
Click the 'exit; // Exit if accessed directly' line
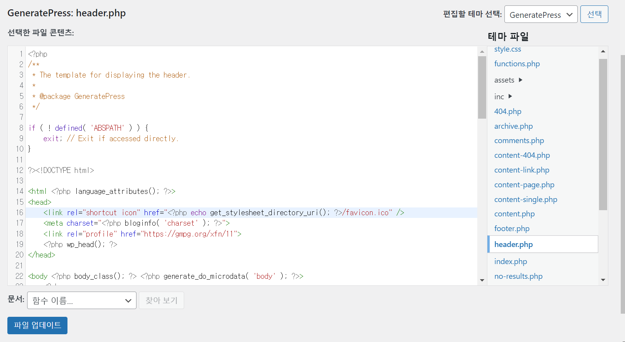[111, 138]
